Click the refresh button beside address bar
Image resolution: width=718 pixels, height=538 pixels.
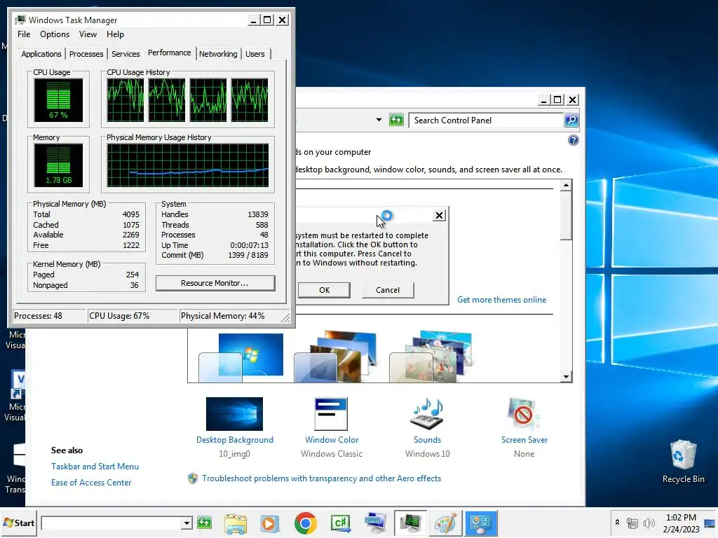(x=396, y=120)
